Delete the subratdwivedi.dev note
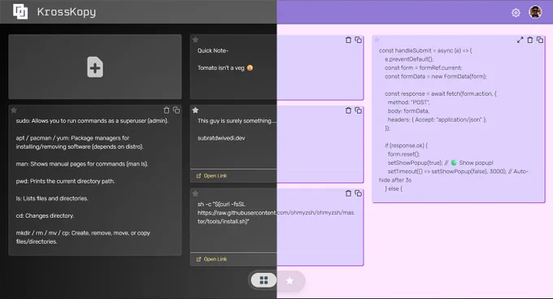The height and width of the screenshot is (299, 553). pos(348,110)
